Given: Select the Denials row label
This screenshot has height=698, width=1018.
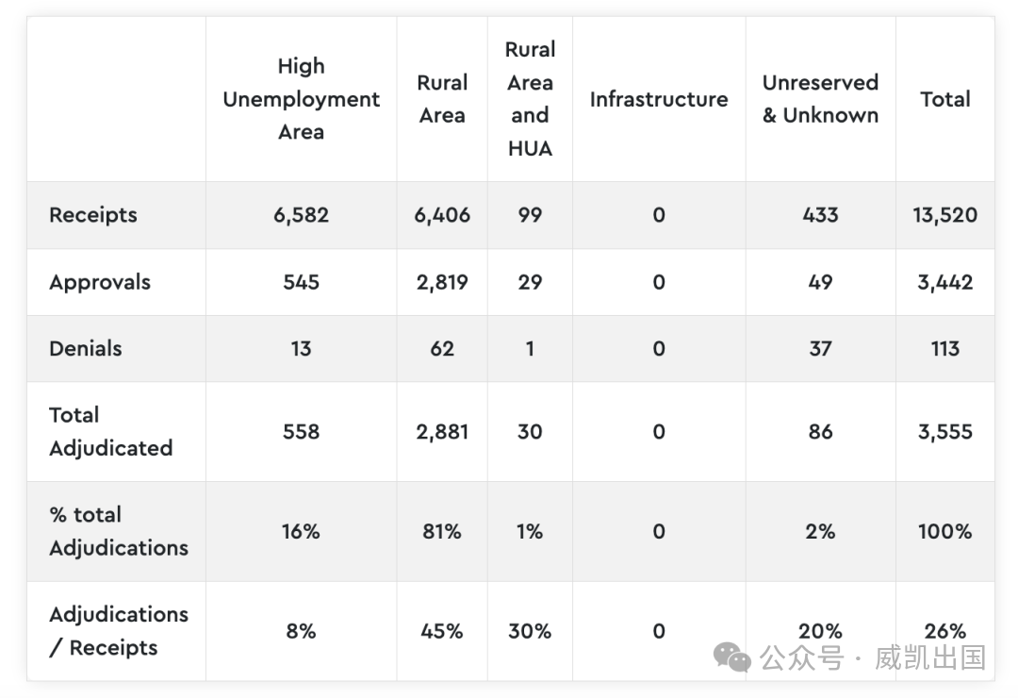Looking at the screenshot, I should pyautogui.click(x=86, y=348).
